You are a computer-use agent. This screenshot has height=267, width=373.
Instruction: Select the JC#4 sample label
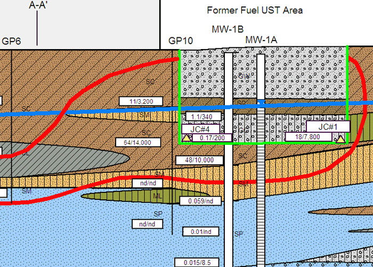coord(197,128)
